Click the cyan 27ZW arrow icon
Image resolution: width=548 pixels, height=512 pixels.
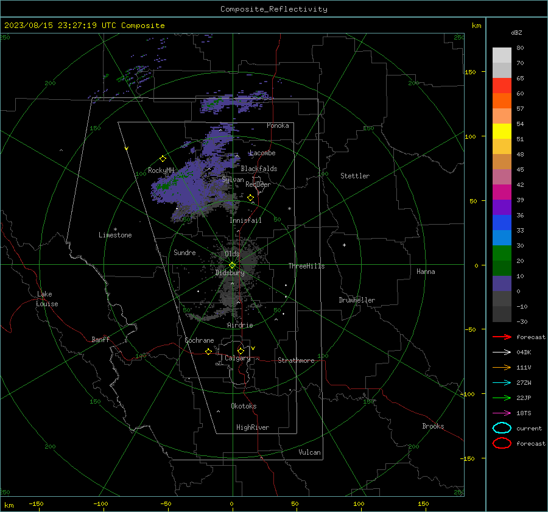pyautogui.click(x=502, y=383)
